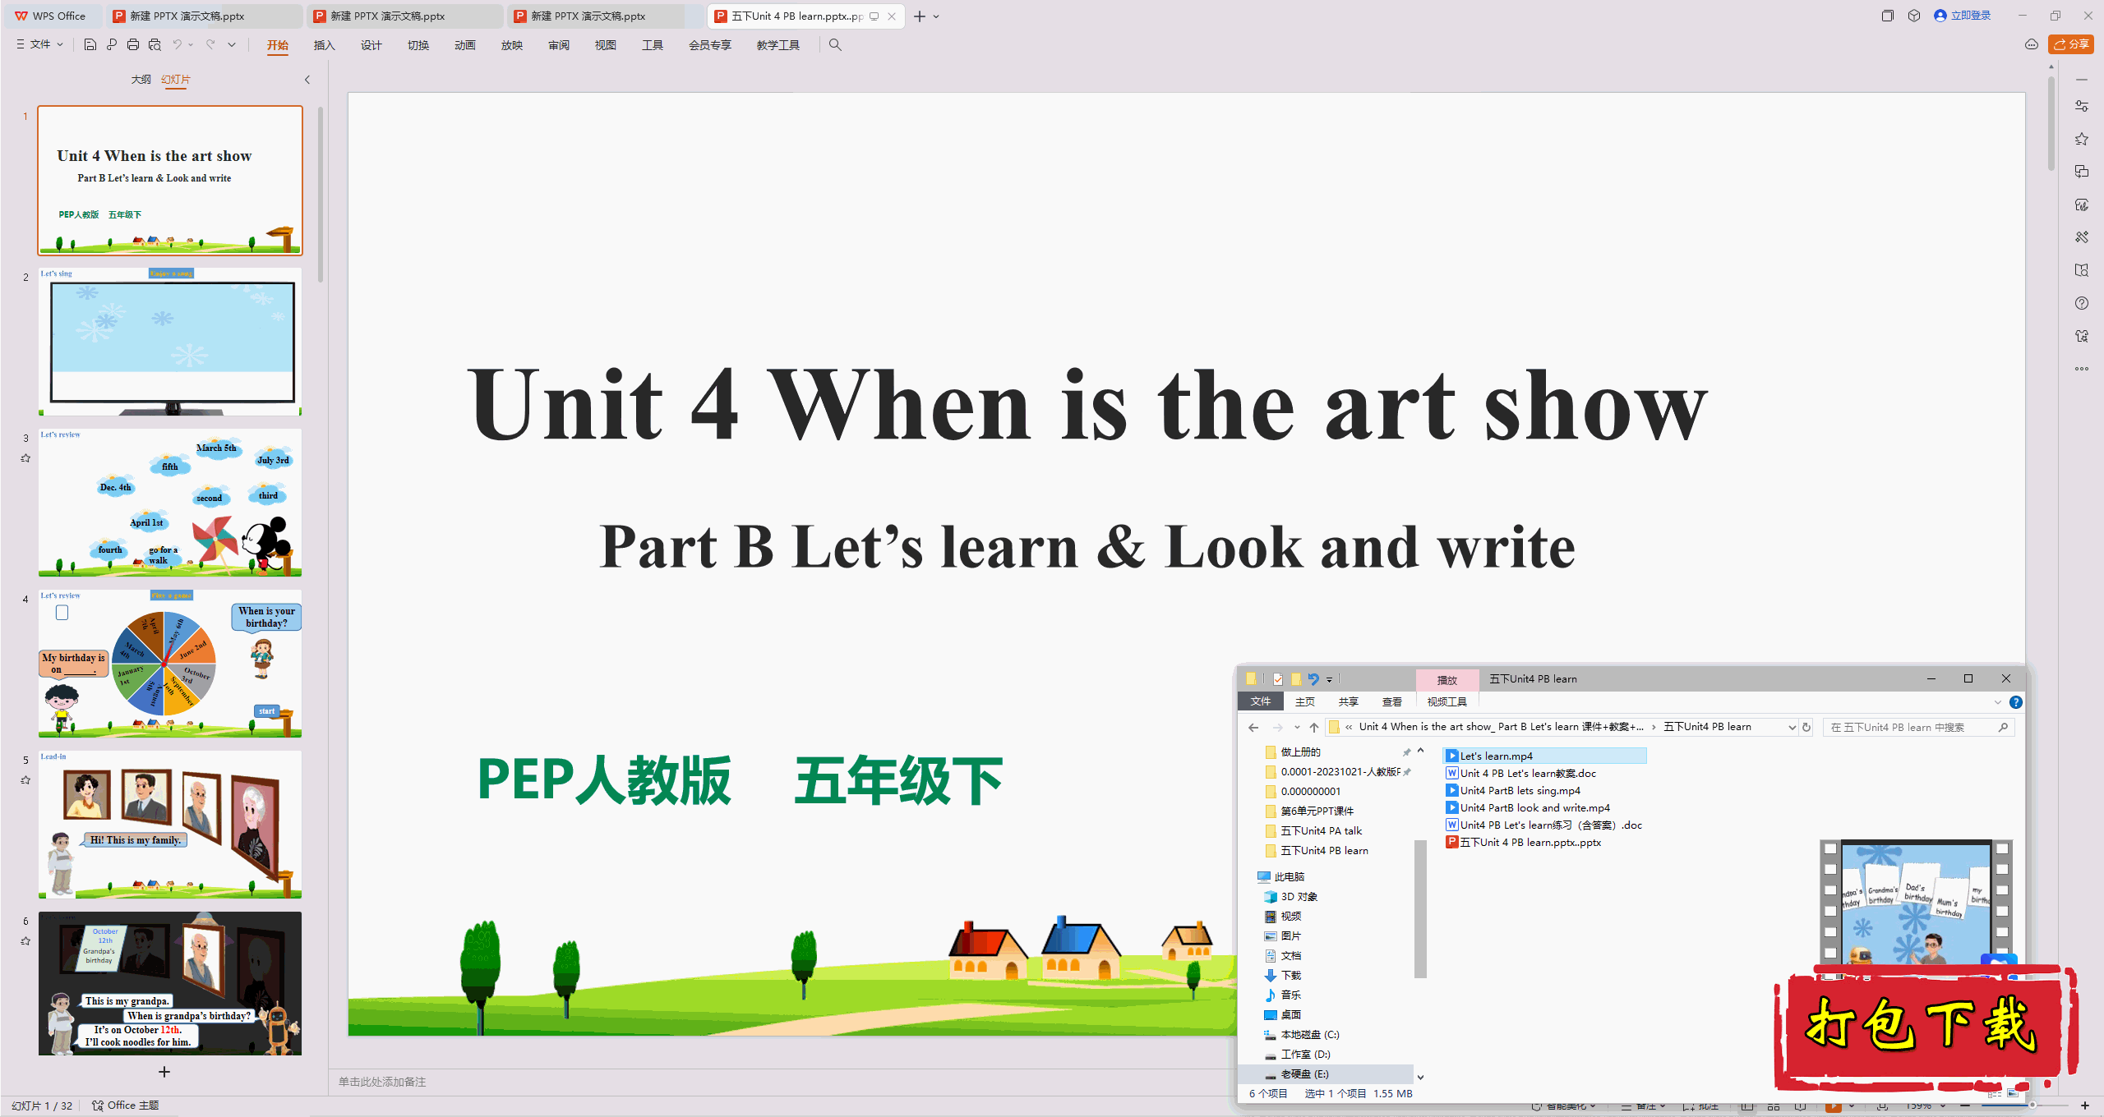Viewport: 2104px width, 1117px height.
Task: Click the design tools icon in right sidebar
Action: coord(2082,237)
